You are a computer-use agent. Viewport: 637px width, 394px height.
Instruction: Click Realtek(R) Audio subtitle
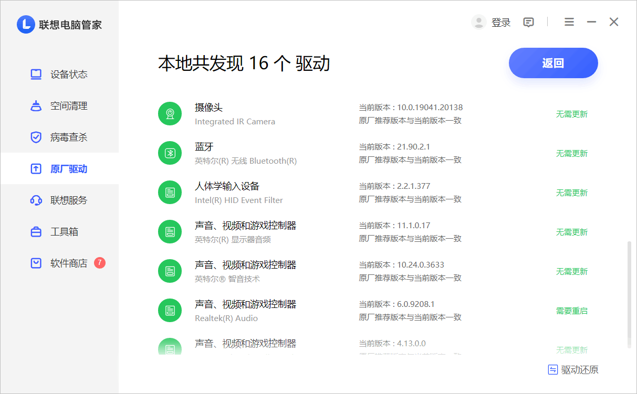[x=226, y=318]
